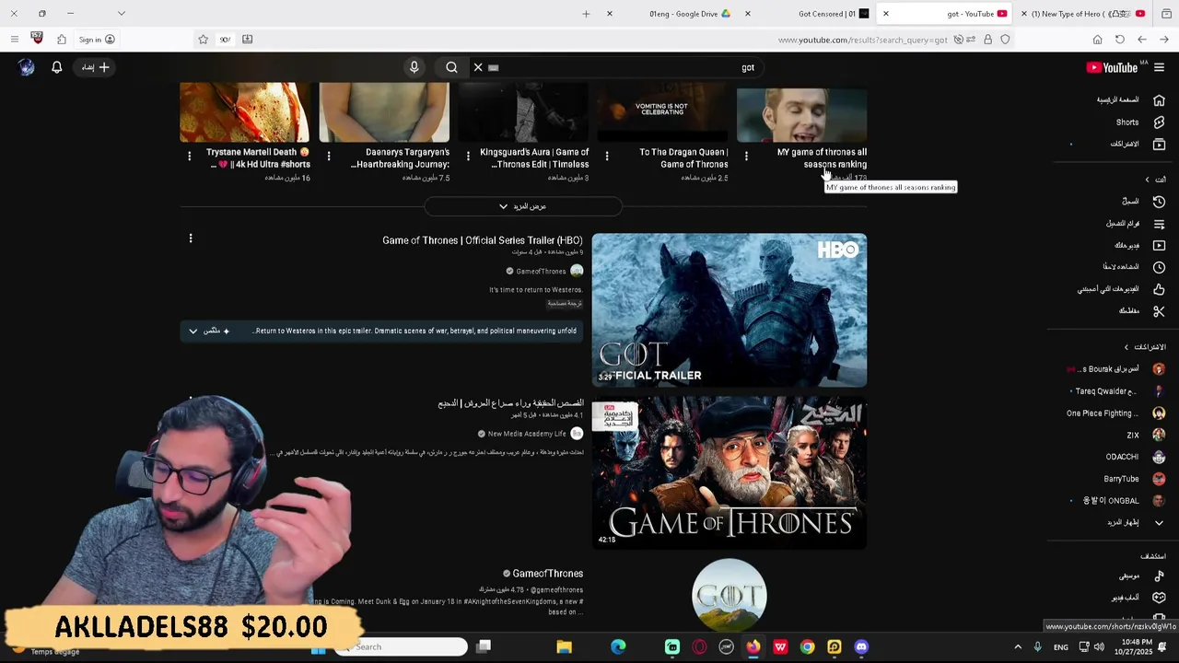
Task: Open the History sidebar icon
Action: coord(1159,201)
